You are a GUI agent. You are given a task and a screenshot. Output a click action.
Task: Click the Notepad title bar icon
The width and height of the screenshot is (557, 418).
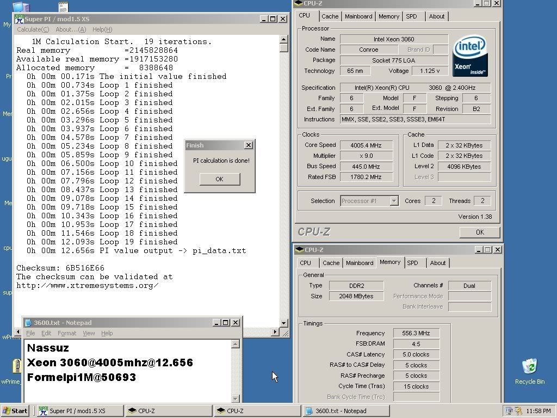(28, 323)
